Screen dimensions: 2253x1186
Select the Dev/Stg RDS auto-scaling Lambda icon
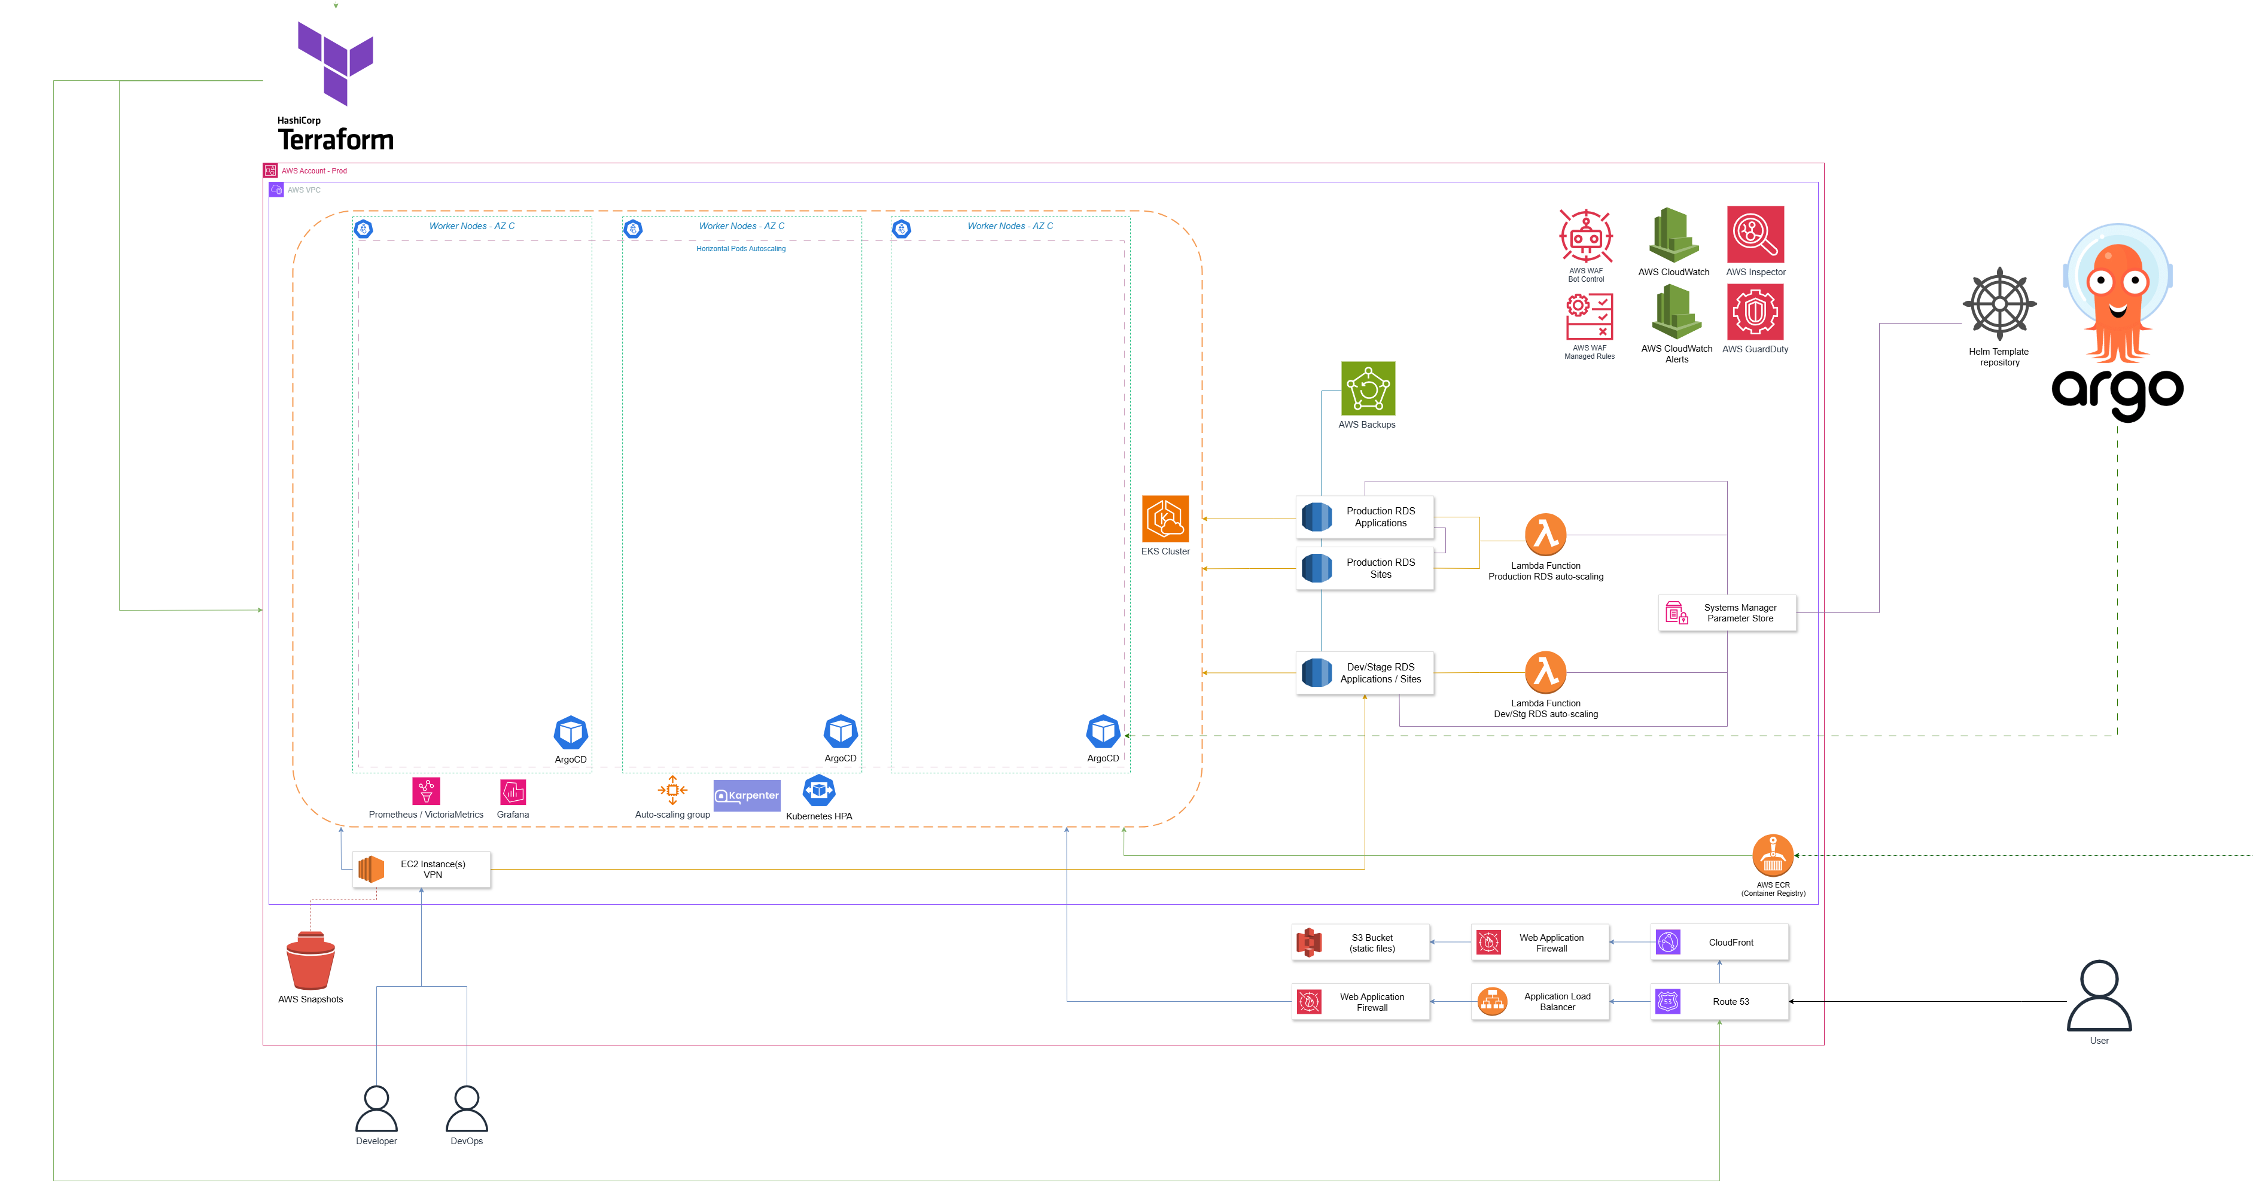click(1545, 673)
